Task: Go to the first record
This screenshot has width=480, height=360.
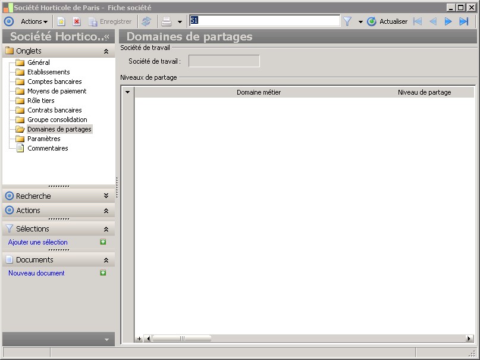Action: [418, 21]
